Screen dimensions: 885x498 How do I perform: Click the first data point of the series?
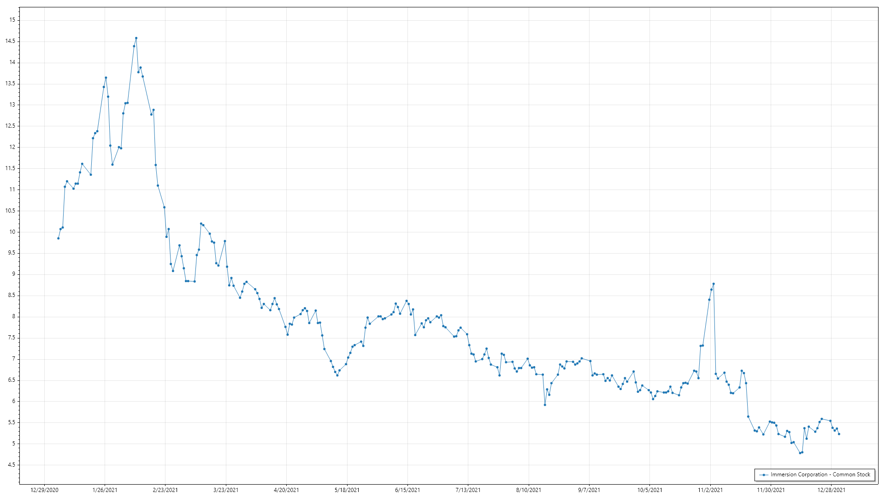(58, 238)
